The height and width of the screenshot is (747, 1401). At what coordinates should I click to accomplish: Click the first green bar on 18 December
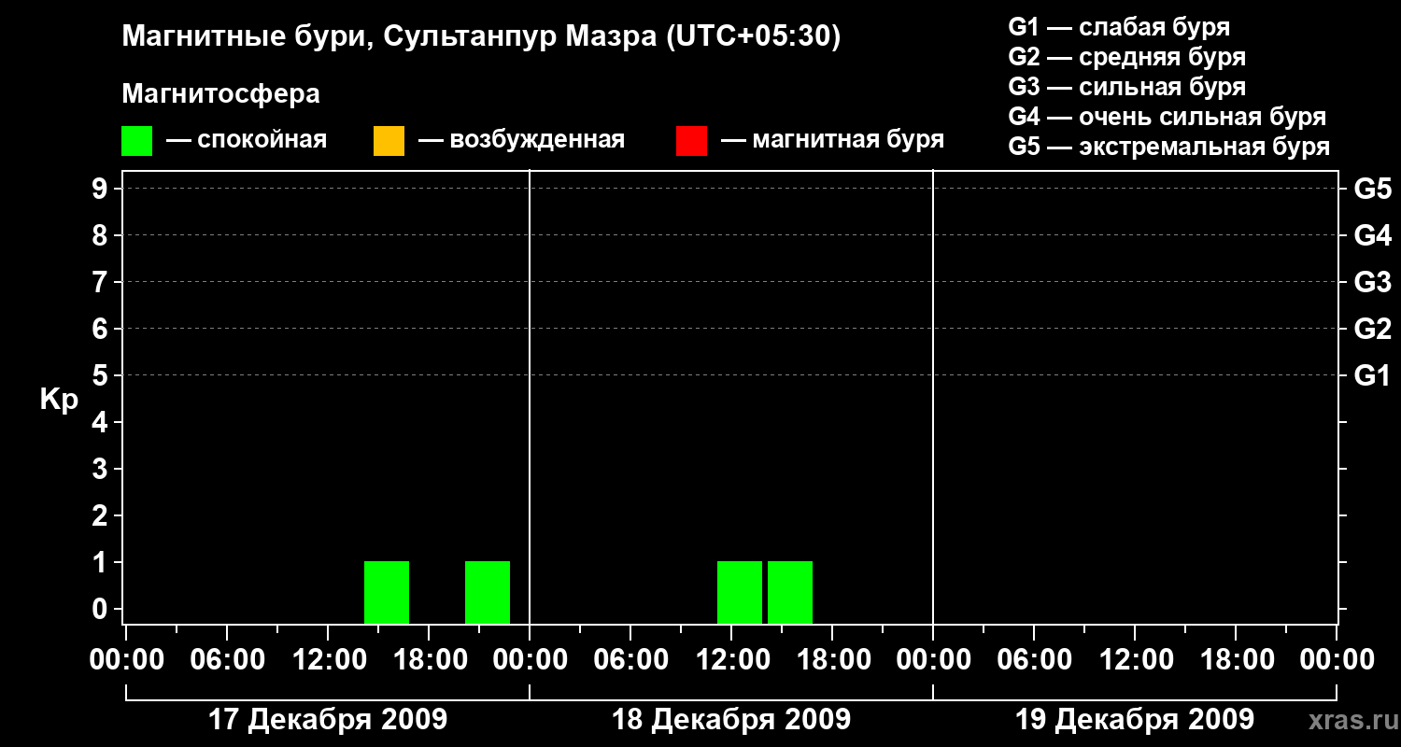[740, 592]
